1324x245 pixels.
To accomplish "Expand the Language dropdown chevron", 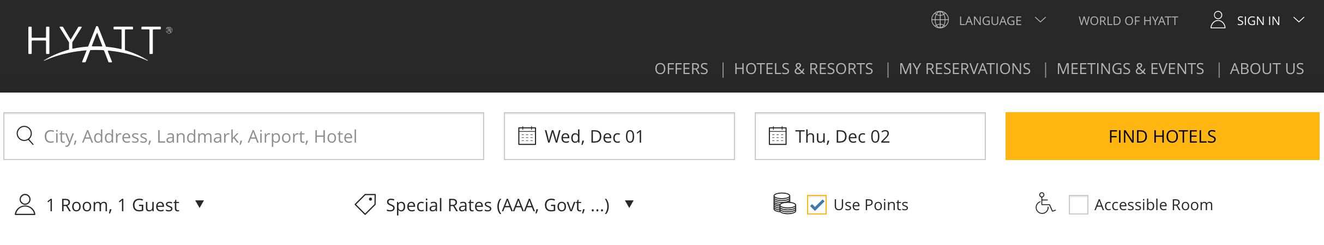I will [1040, 20].
